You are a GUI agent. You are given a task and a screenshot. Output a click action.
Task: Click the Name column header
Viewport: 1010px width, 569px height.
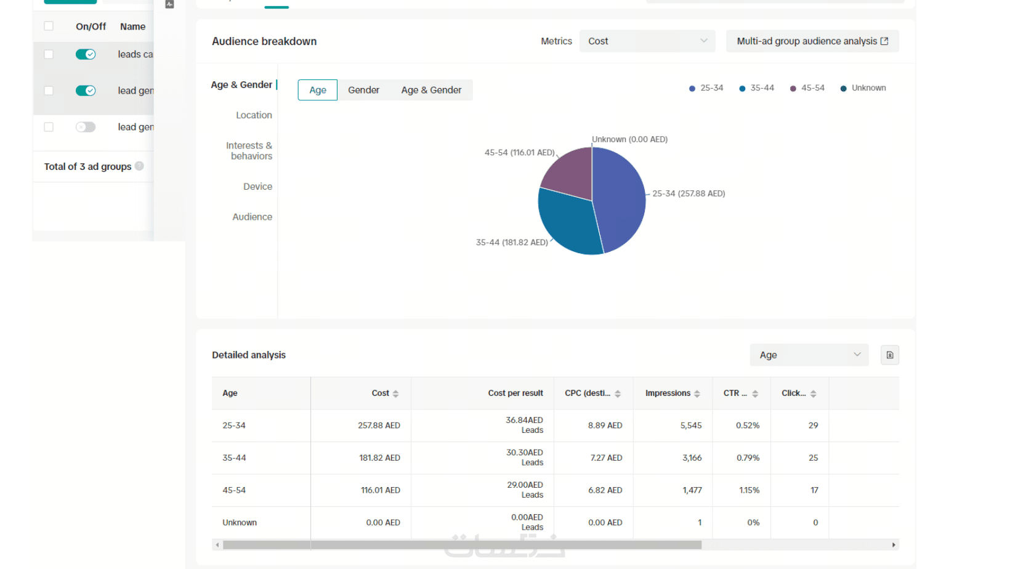click(132, 26)
